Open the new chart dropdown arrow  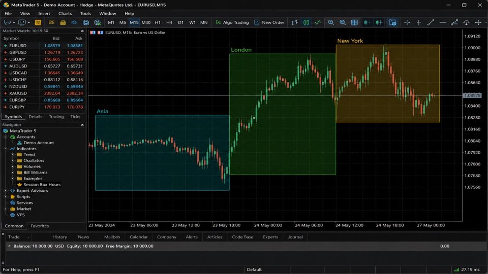coord(14,23)
